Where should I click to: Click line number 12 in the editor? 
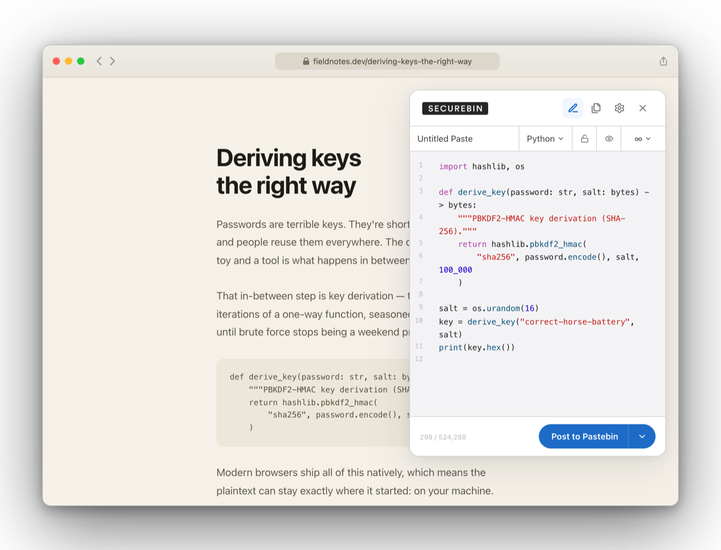419,359
